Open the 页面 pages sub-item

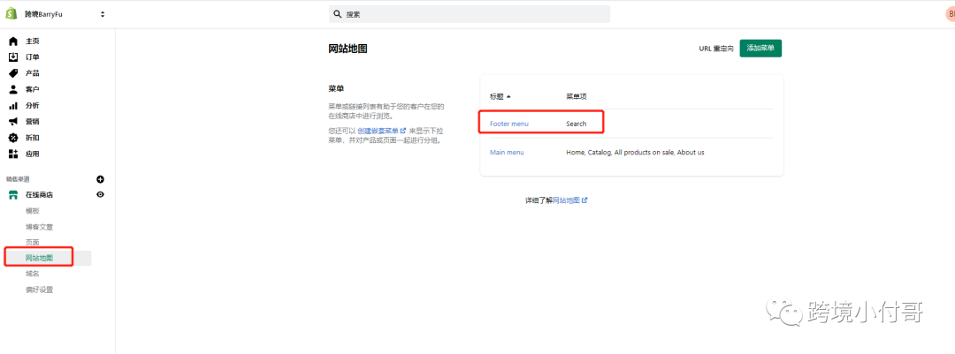(33, 242)
